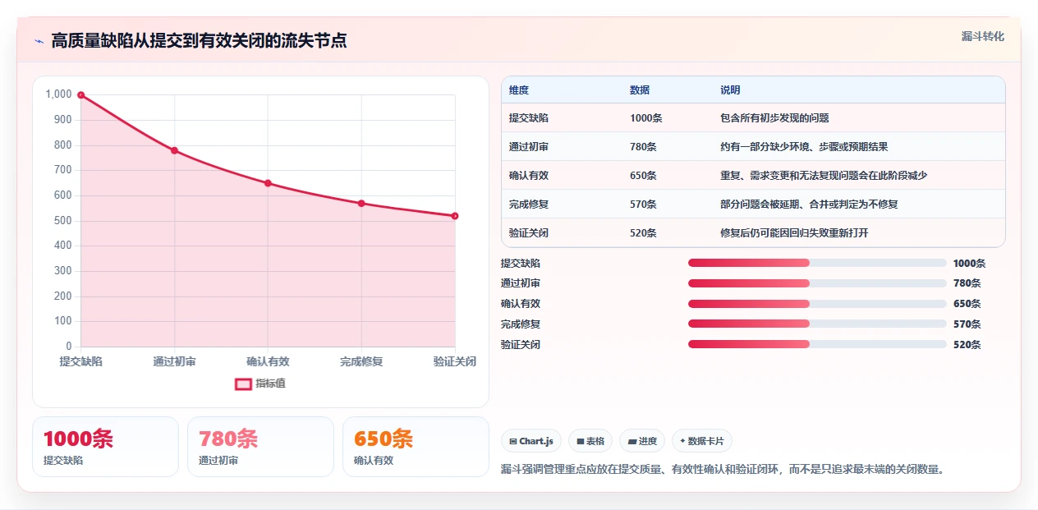Screen dimensions: 1038x510
Task: Click the 确认有效 progress bar
Action: click(x=817, y=304)
